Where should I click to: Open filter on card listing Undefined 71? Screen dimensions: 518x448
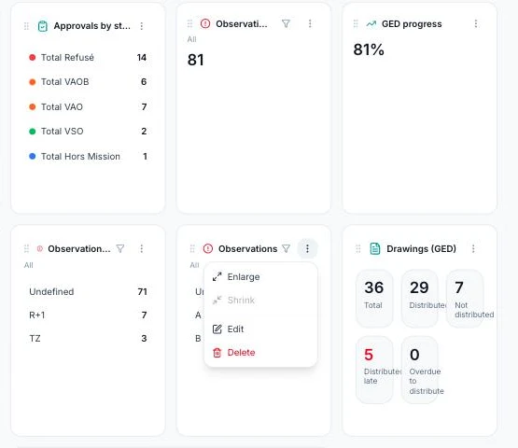(120, 248)
